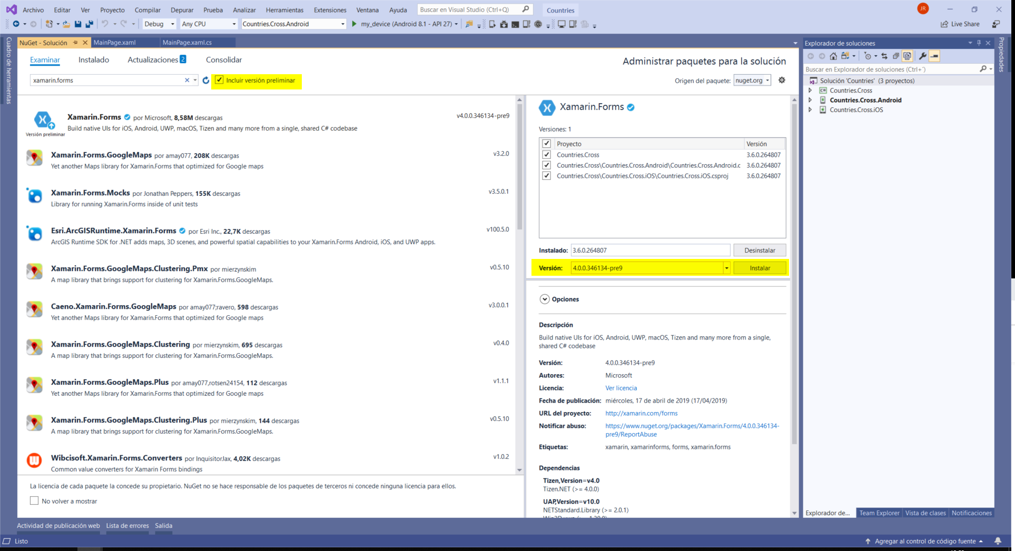Open properties wrench icon in Solution Explorer
Image resolution: width=1015 pixels, height=551 pixels.
[922, 56]
